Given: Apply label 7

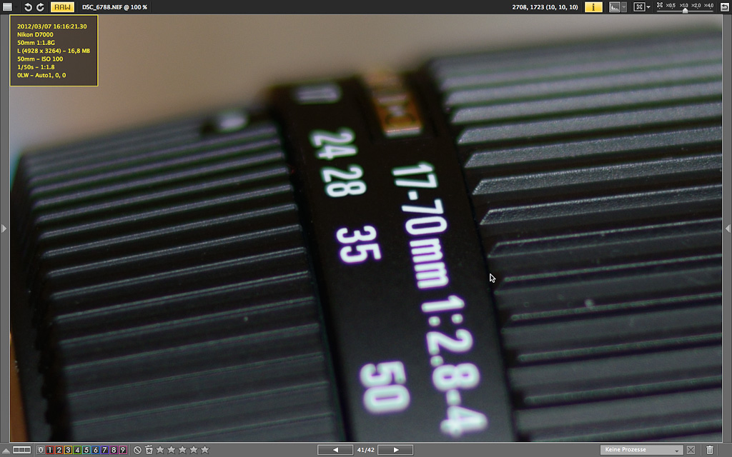Looking at the screenshot, I should [104, 450].
